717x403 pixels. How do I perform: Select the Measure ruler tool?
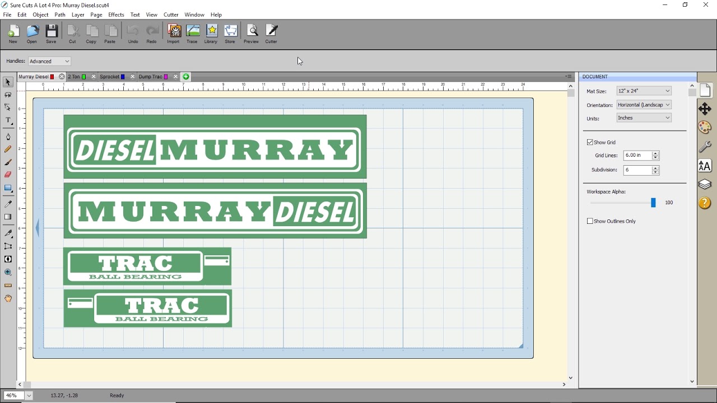pos(8,285)
